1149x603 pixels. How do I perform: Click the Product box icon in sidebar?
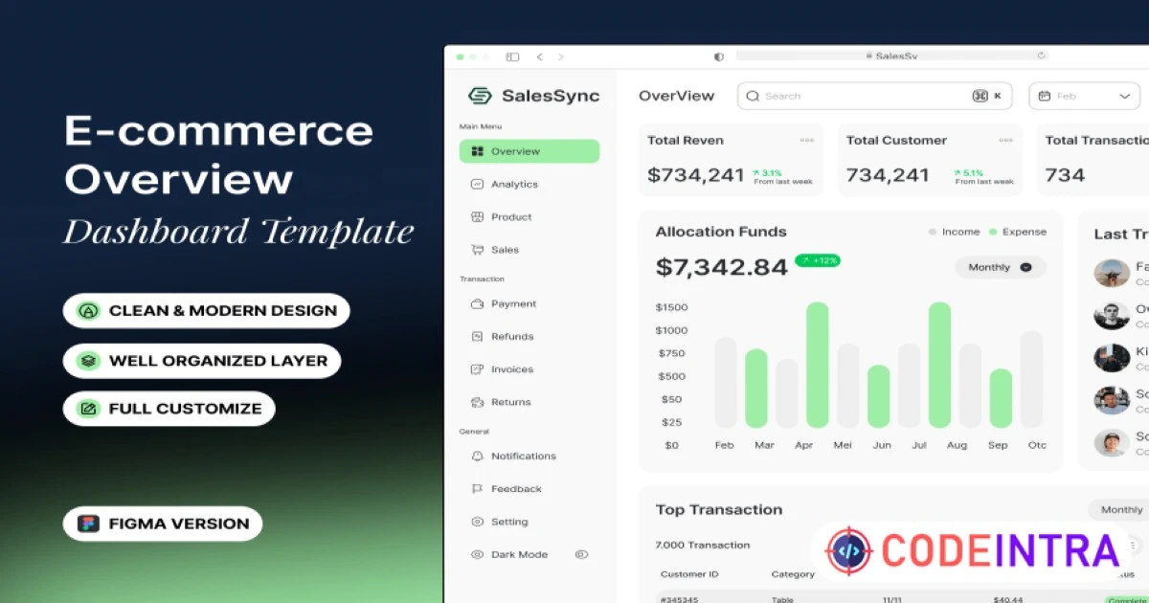point(477,217)
